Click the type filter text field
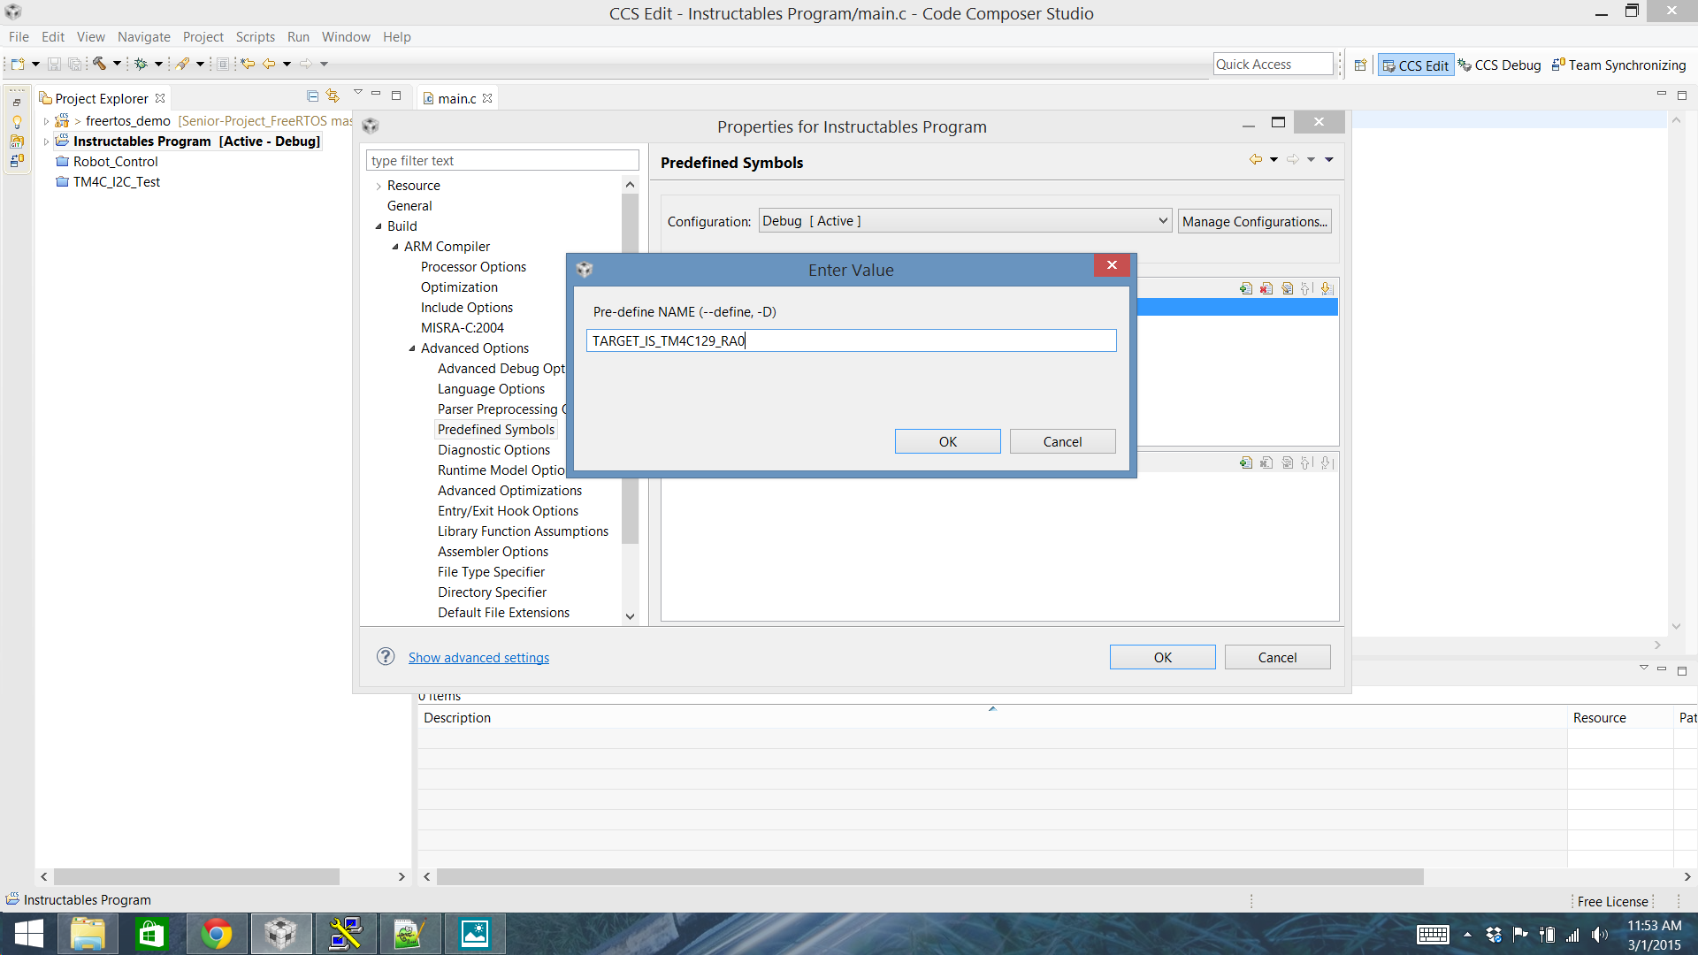 point(501,160)
